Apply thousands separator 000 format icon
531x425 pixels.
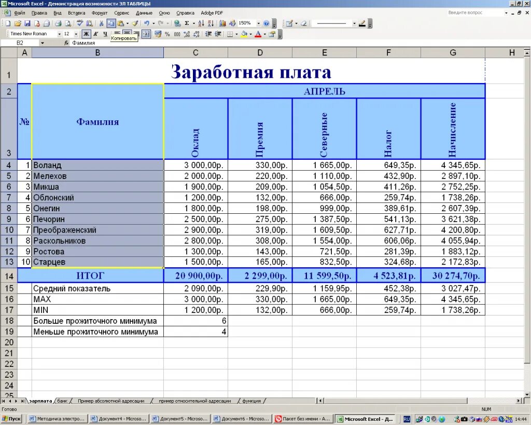tap(177, 34)
